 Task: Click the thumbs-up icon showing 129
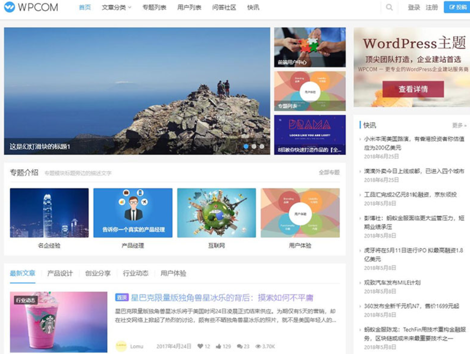tap(219, 346)
